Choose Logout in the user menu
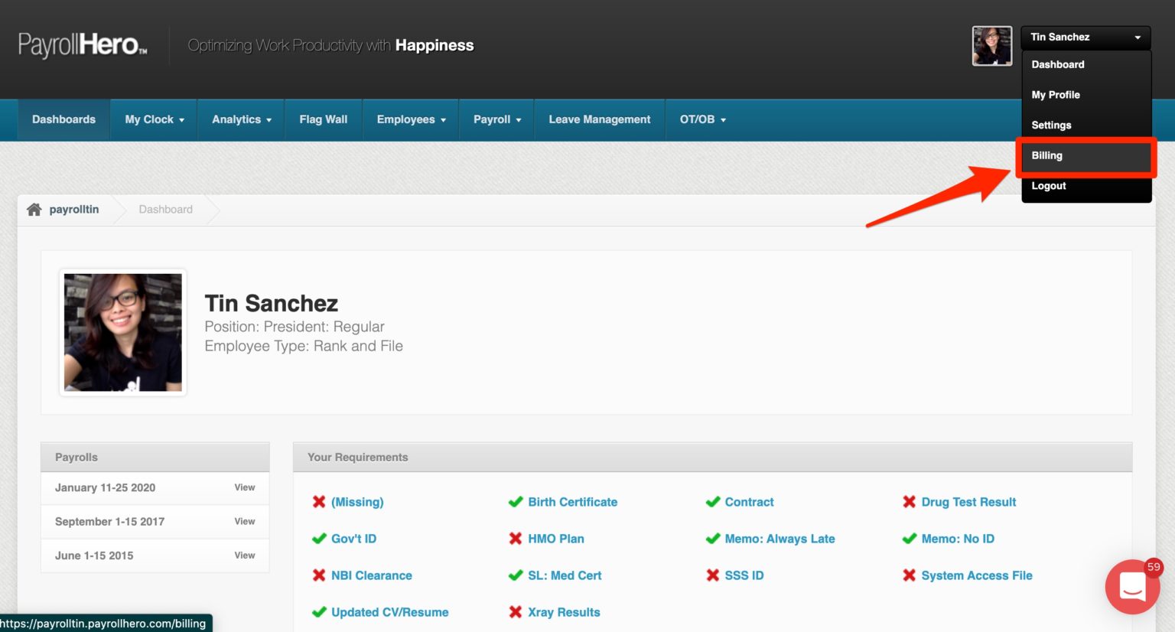This screenshot has height=632, width=1175. [x=1049, y=186]
